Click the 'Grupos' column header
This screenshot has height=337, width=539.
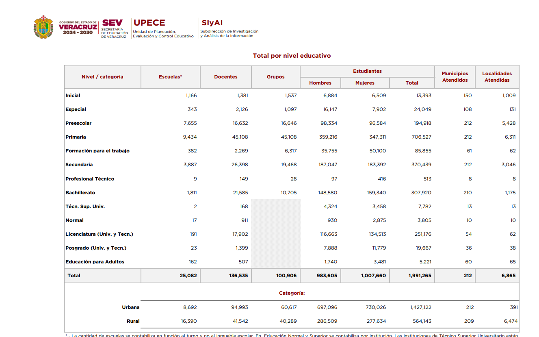pyautogui.click(x=275, y=77)
